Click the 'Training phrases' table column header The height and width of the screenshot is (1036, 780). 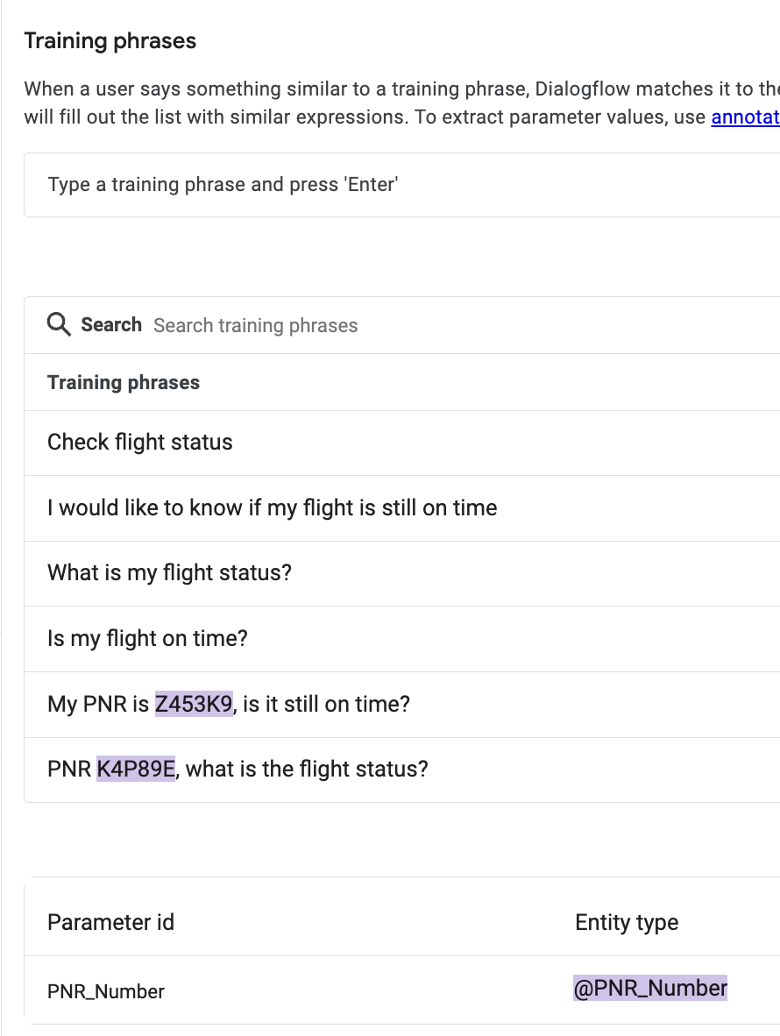pos(124,383)
